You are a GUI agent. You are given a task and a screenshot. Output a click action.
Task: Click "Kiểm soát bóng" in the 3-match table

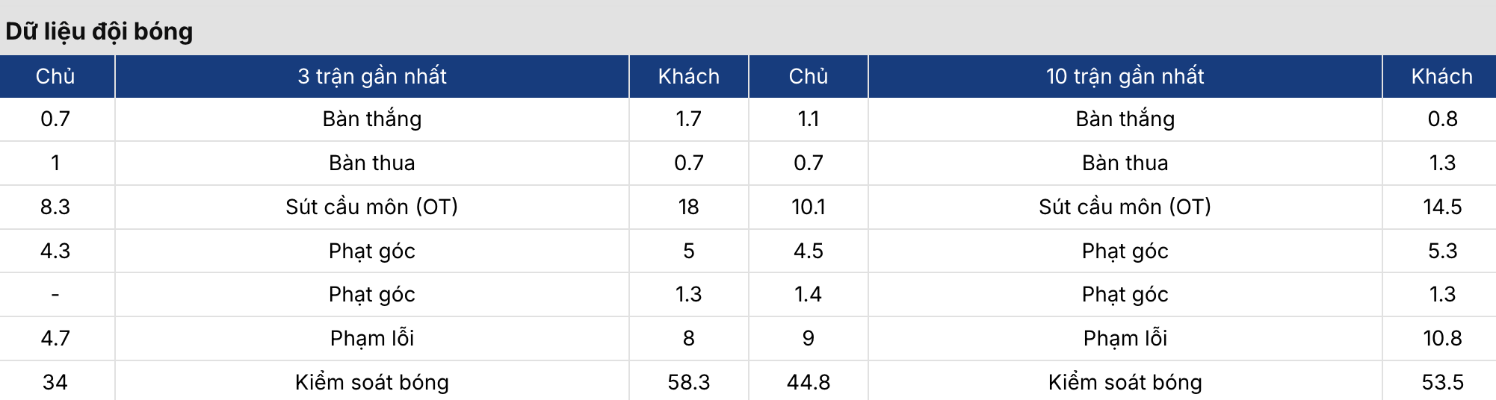(372, 382)
